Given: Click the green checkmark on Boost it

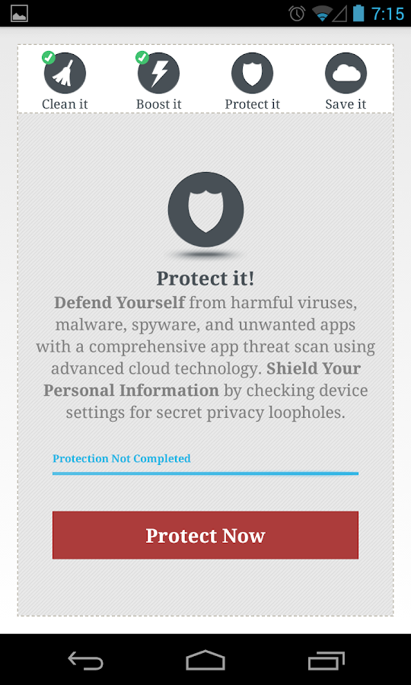Looking at the screenshot, I should coord(142,58).
